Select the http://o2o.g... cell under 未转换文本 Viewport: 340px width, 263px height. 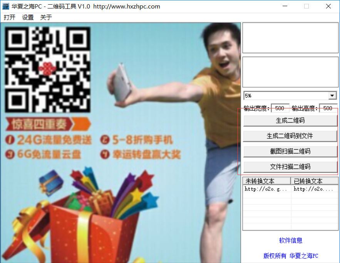click(x=267, y=189)
